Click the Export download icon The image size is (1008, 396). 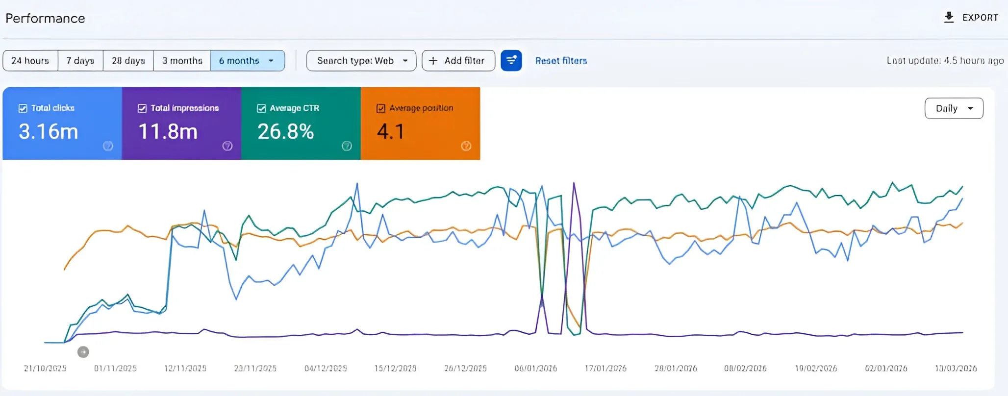(949, 17)
